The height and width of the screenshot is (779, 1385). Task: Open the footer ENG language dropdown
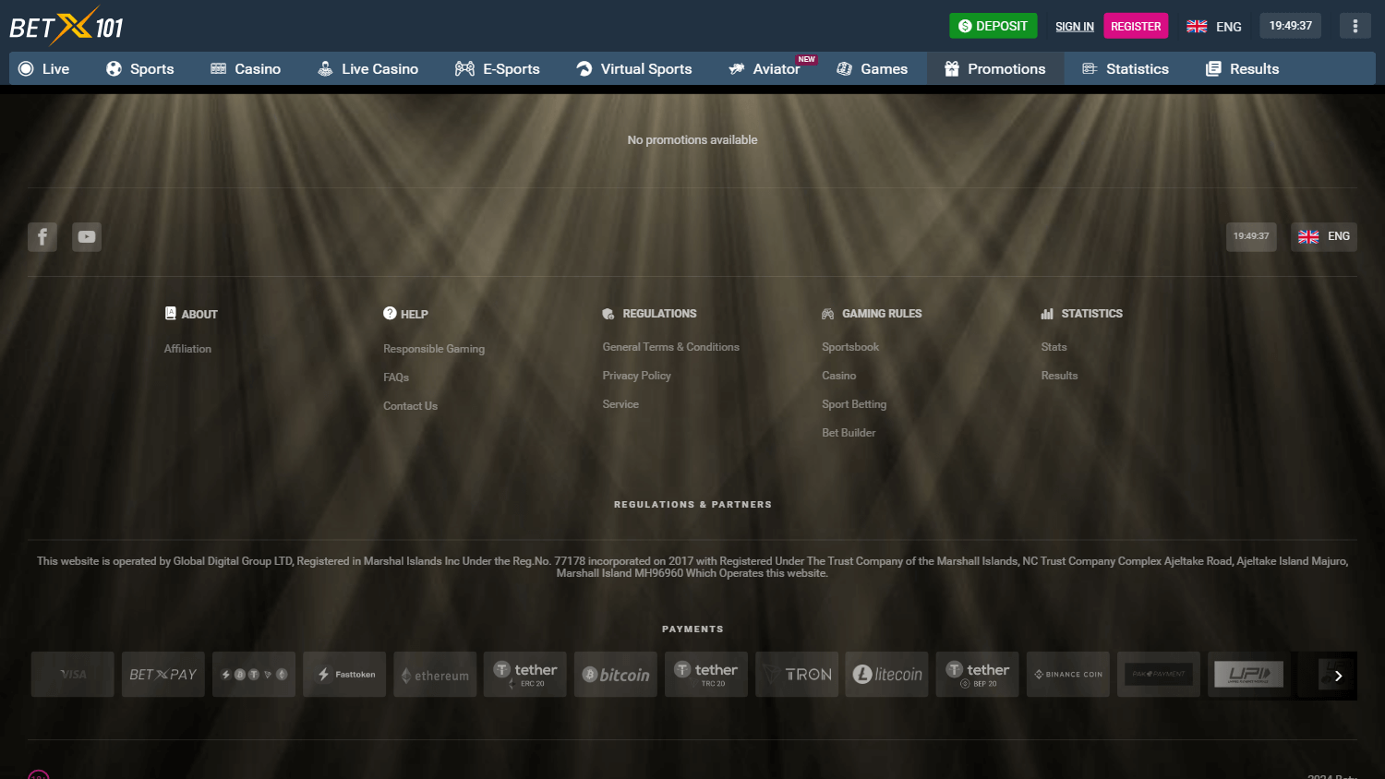(x=1324, y=236)
